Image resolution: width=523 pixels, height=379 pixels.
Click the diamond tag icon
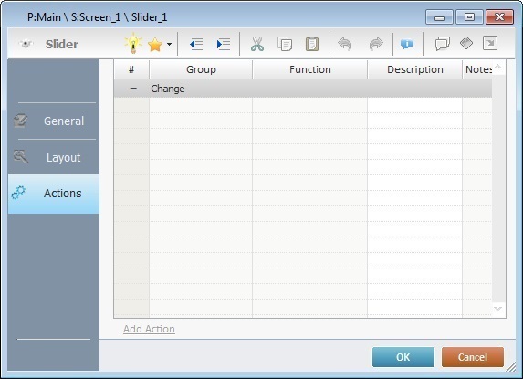(x=466, y=43)
